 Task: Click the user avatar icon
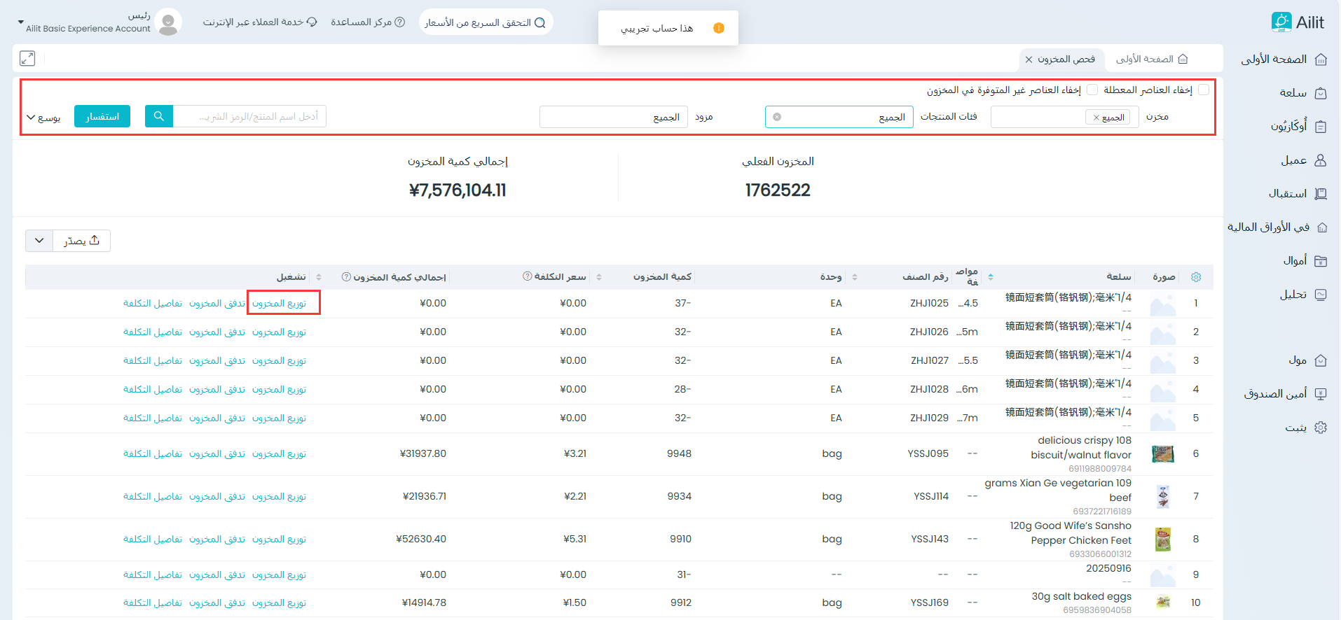click(168, 22)
